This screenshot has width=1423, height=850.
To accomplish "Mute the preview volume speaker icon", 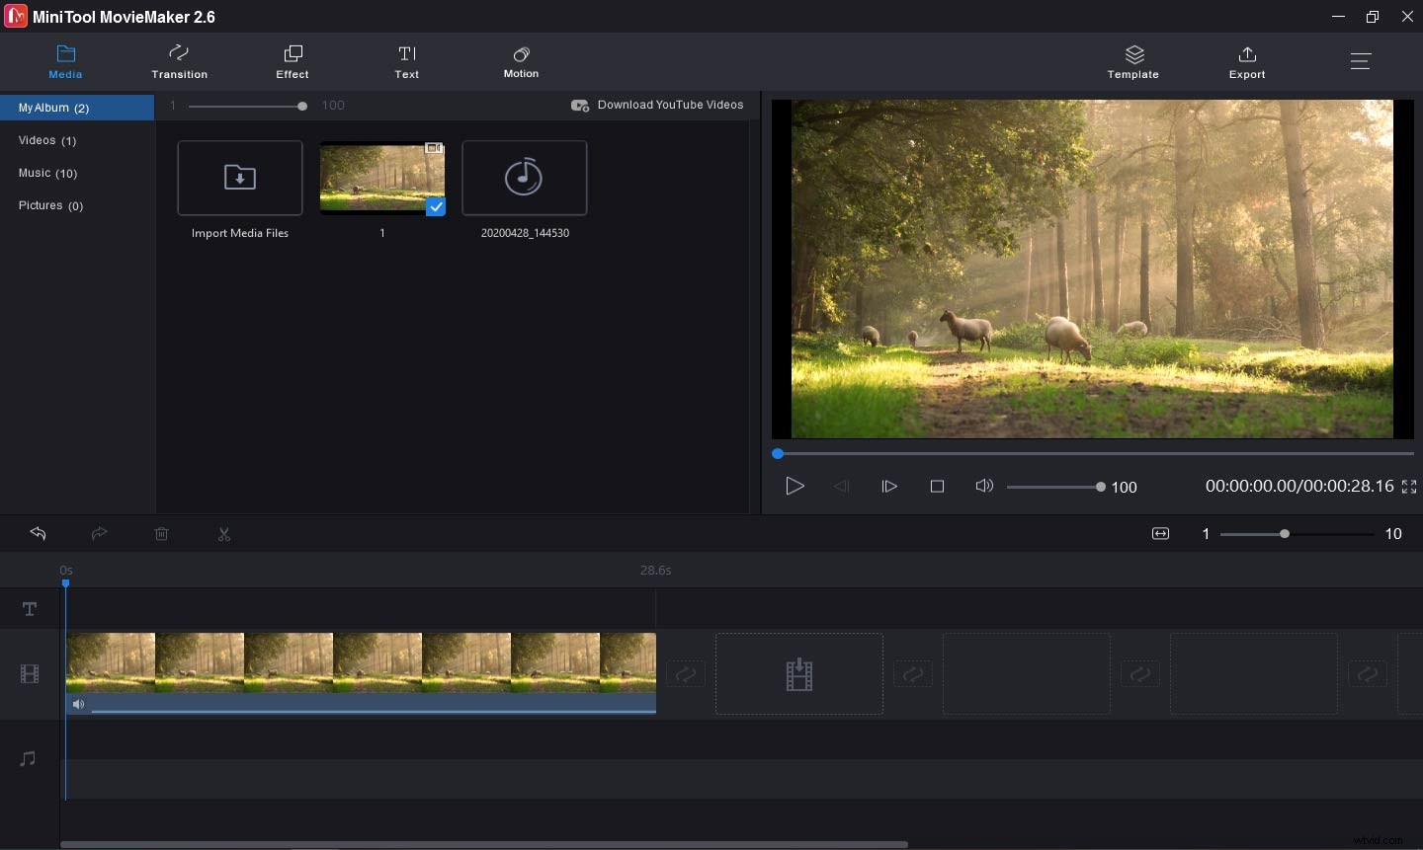I will coord(983,486).
